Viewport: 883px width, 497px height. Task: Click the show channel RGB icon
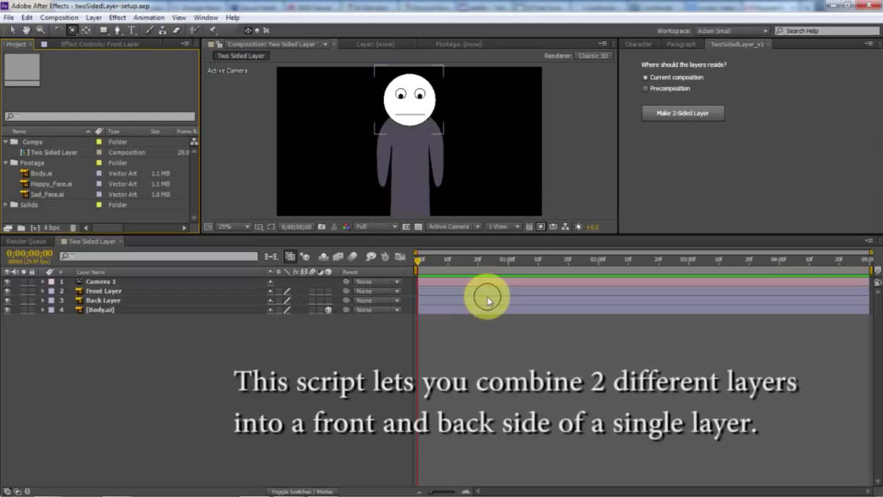click(x=346, y=226)
